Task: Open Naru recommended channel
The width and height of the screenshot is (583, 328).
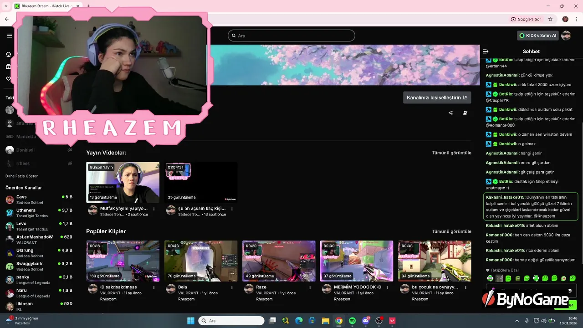Action: pyautogui.click(x=39, y=293)
